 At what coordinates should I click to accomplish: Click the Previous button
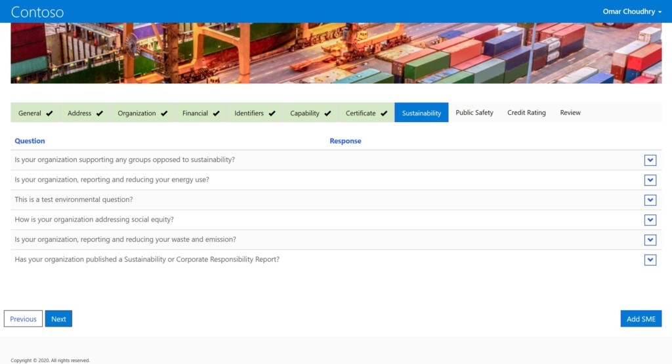point(23,319)
